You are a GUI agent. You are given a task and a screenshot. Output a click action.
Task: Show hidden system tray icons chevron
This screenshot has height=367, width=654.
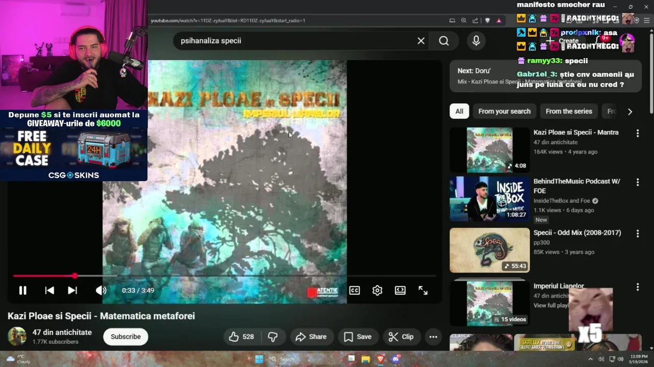coord(591,359)
